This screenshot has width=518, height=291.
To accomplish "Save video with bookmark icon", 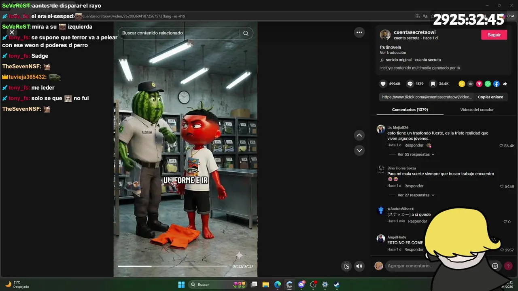I will coord(433,84).
